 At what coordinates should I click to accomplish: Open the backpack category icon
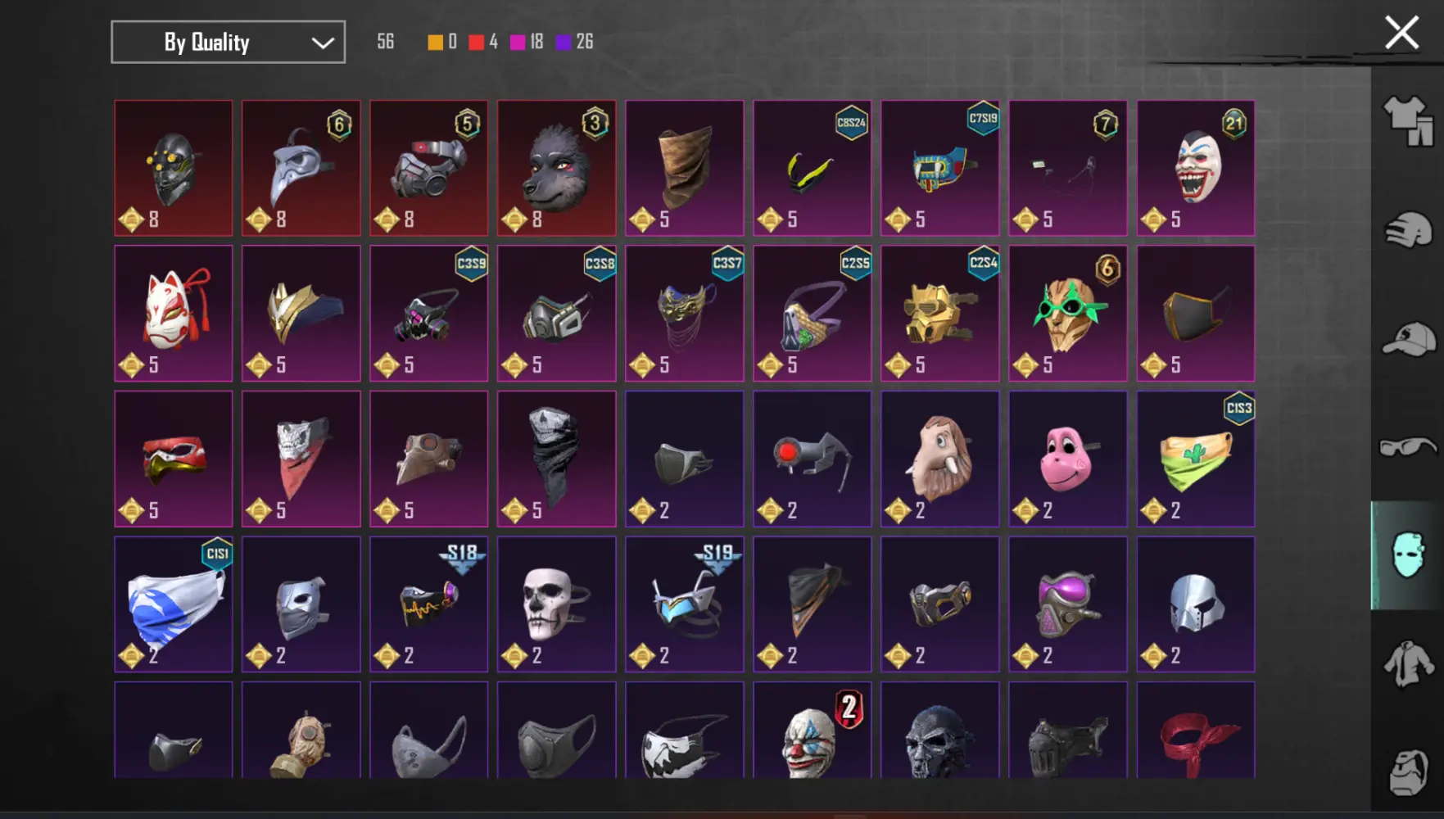pyautogui.click(x=1408, y=771)
